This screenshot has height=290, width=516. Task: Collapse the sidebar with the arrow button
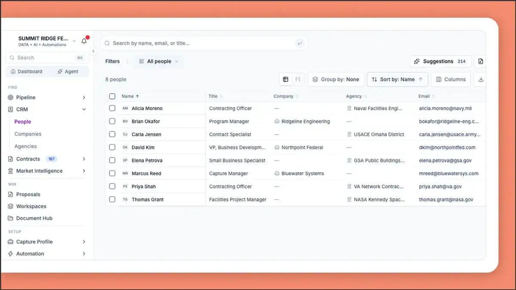[94, 51]
